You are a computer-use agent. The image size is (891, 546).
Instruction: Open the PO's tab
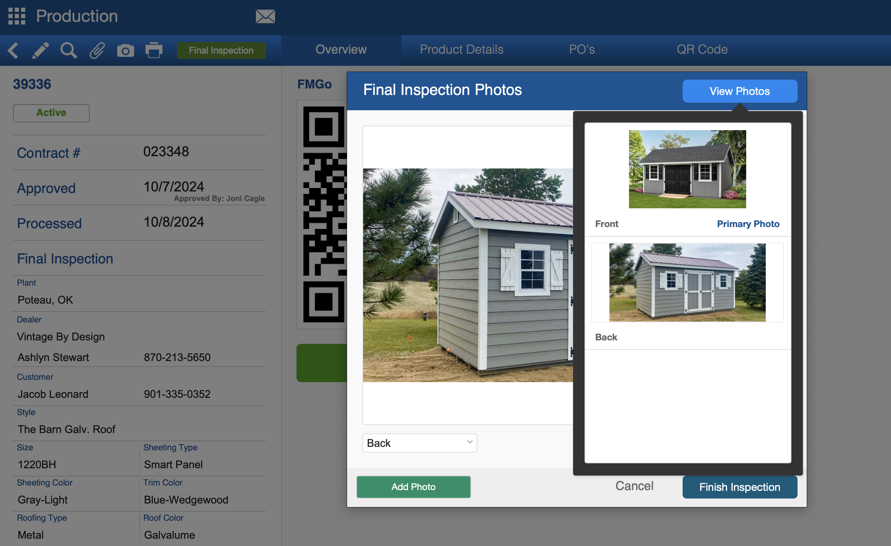582,49
